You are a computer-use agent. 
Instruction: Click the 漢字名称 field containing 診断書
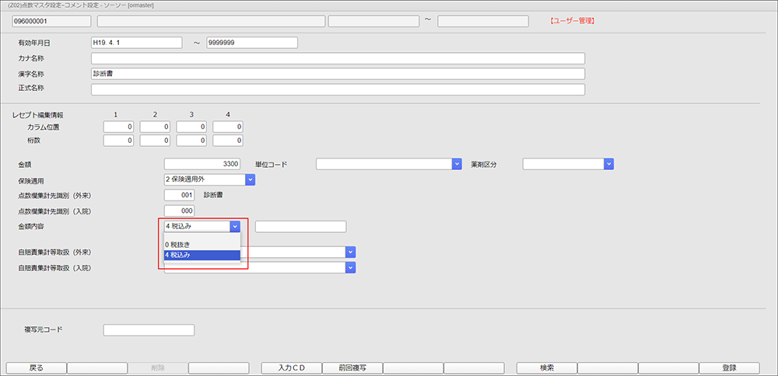pyautogui.click(x=338, y=74)
